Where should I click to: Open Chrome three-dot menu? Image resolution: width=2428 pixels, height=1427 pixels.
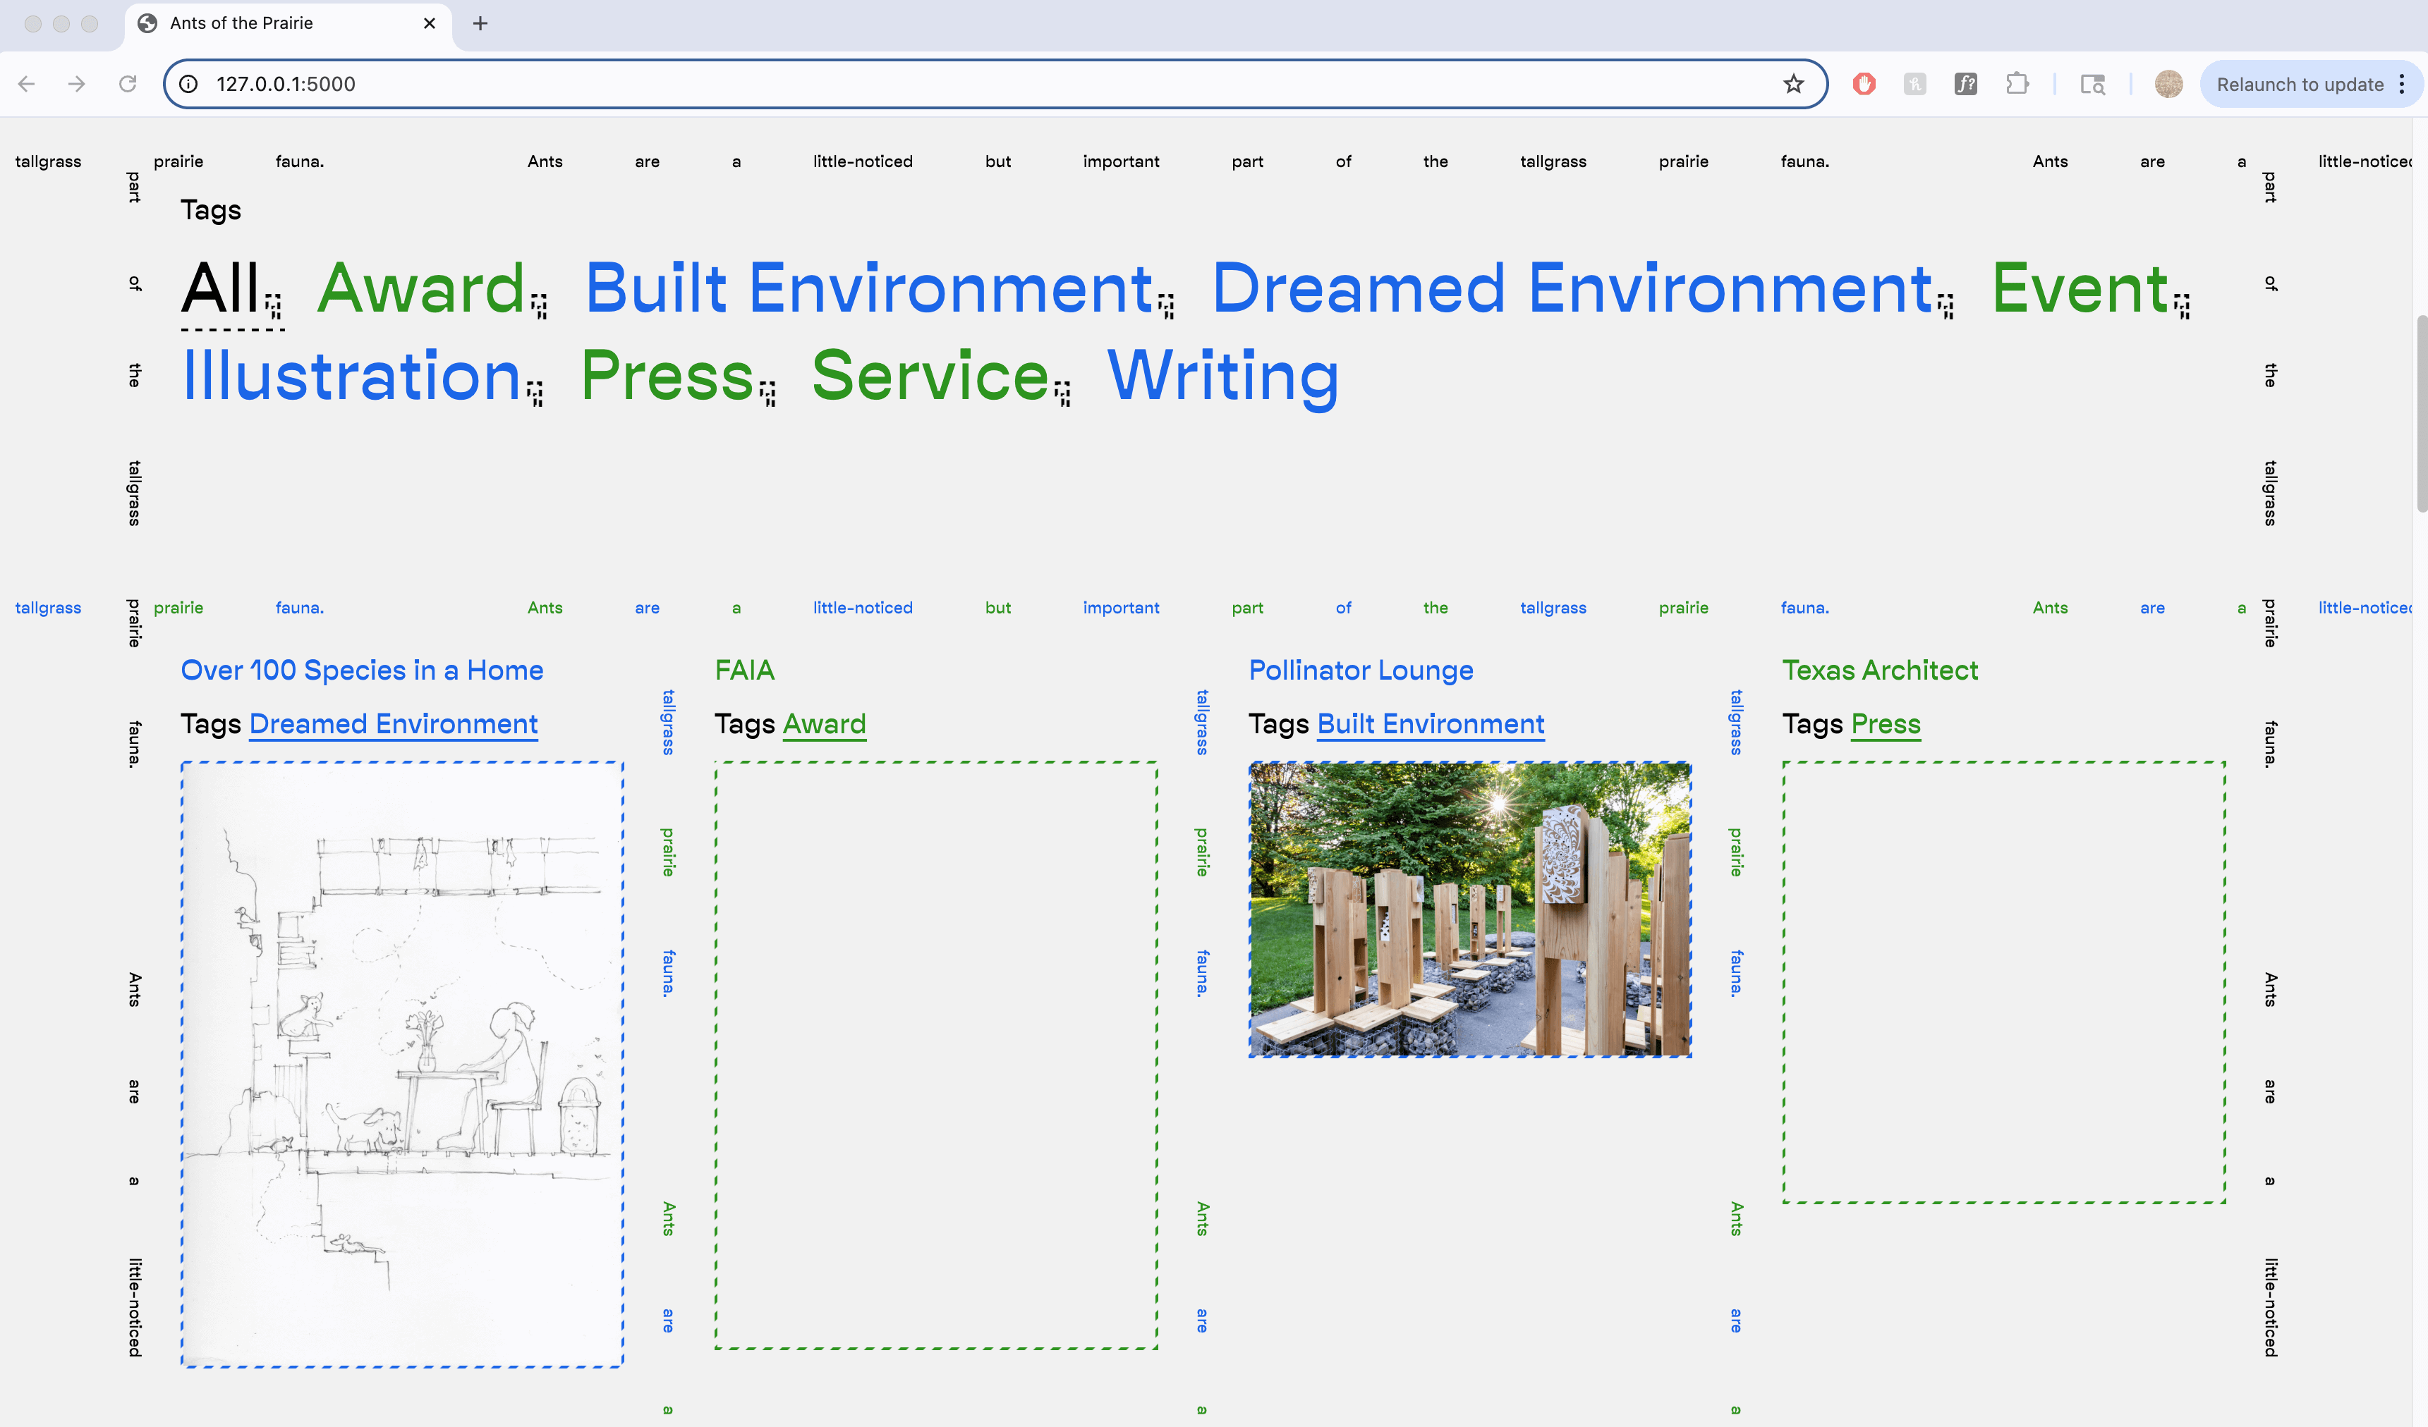[x=2402, y=84]
